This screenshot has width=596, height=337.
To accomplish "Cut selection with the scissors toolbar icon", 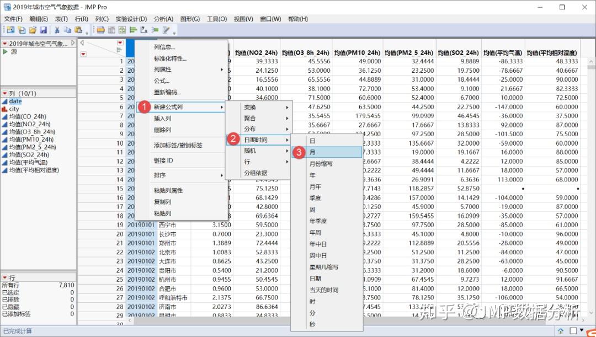I will pos(56,30).
